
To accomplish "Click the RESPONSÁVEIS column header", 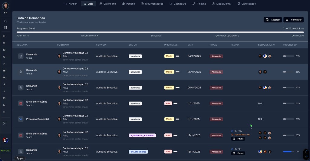I will [266, 45].
